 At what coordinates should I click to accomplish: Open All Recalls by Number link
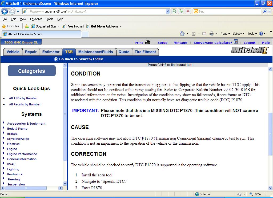[x=25, y=104]
